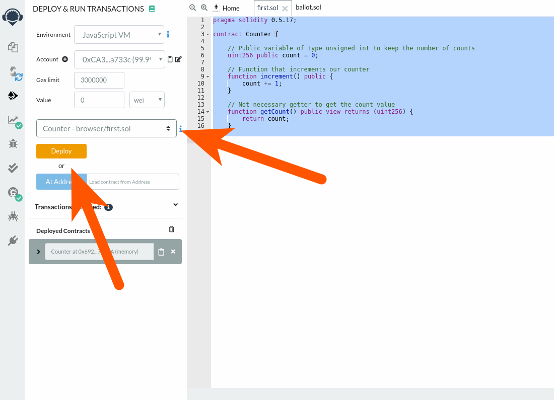The width and height of the screenshot is (554, 400).
Task: Select the Debugger sidebar icon
Action: coord(13,143)
